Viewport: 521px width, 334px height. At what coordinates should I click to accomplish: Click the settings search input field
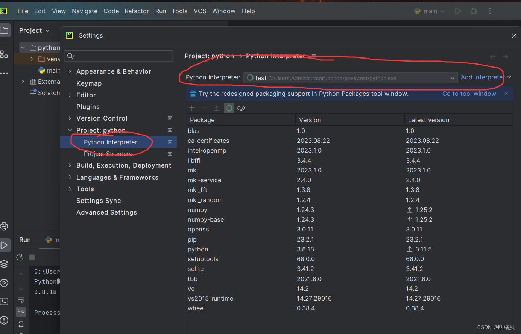118,56
